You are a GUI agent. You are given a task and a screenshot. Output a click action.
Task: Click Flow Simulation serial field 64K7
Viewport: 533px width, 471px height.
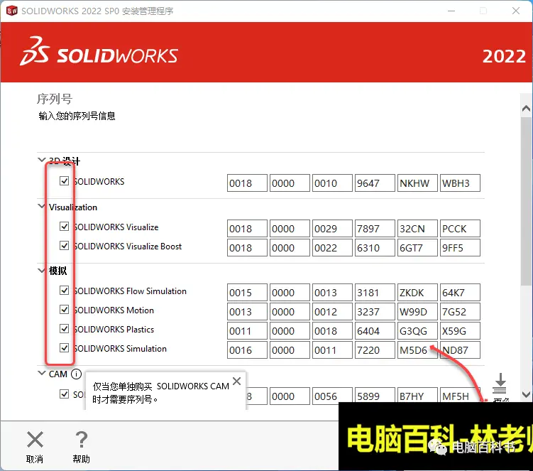pyautogui.click(x=460, y=293)
